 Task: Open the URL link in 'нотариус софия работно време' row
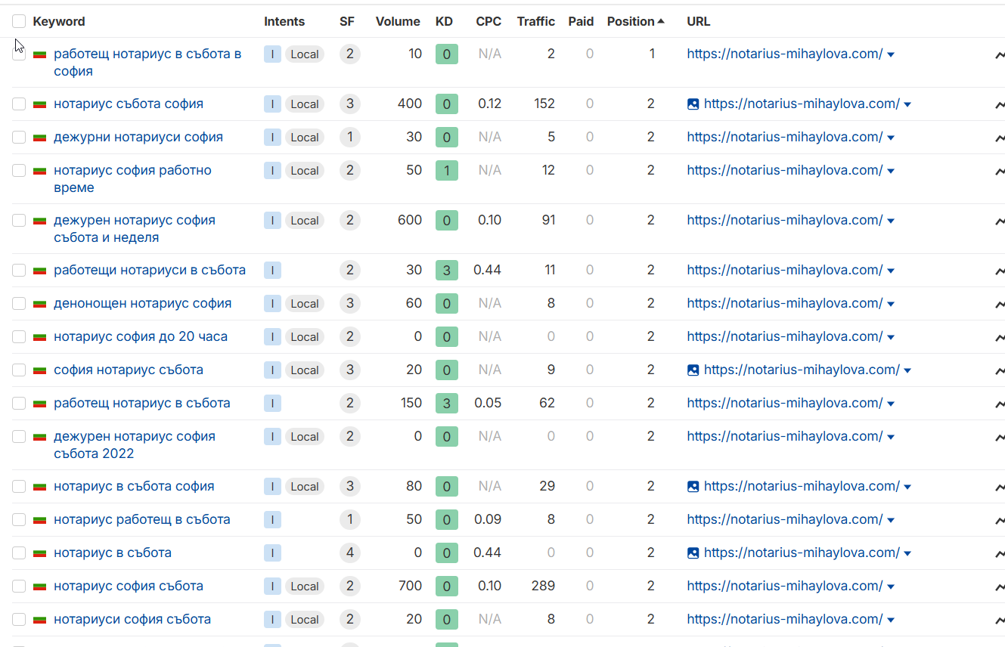point(784,170)
